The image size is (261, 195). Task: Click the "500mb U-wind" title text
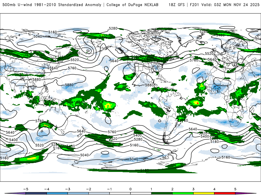click(x=17, y=5)
